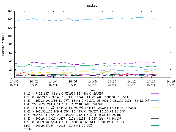Click the y-axis label "packets (Kpps)"
Image resolution: width=176 pixels, height=132 pixels.
pos(3,45)
